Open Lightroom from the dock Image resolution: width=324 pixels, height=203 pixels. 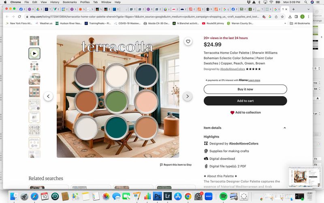pos(167,197)
